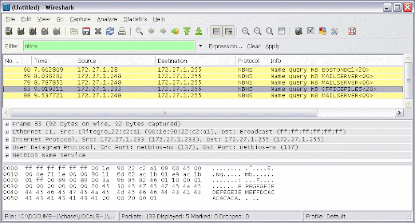This screenshot has height=223, width=415.
Task: Click the horizontal scrollbar right arrow
Action: 399,113
